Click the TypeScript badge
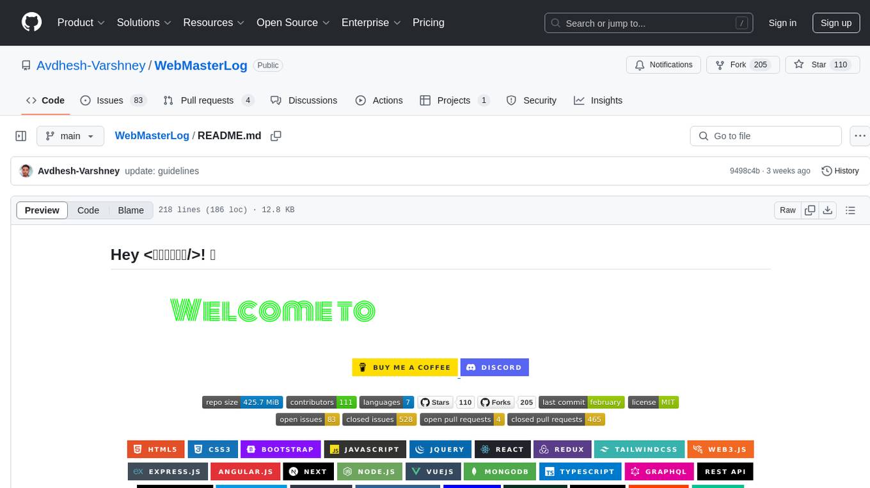This screenshot has width=870, height=488. click(x=580, y=471)
